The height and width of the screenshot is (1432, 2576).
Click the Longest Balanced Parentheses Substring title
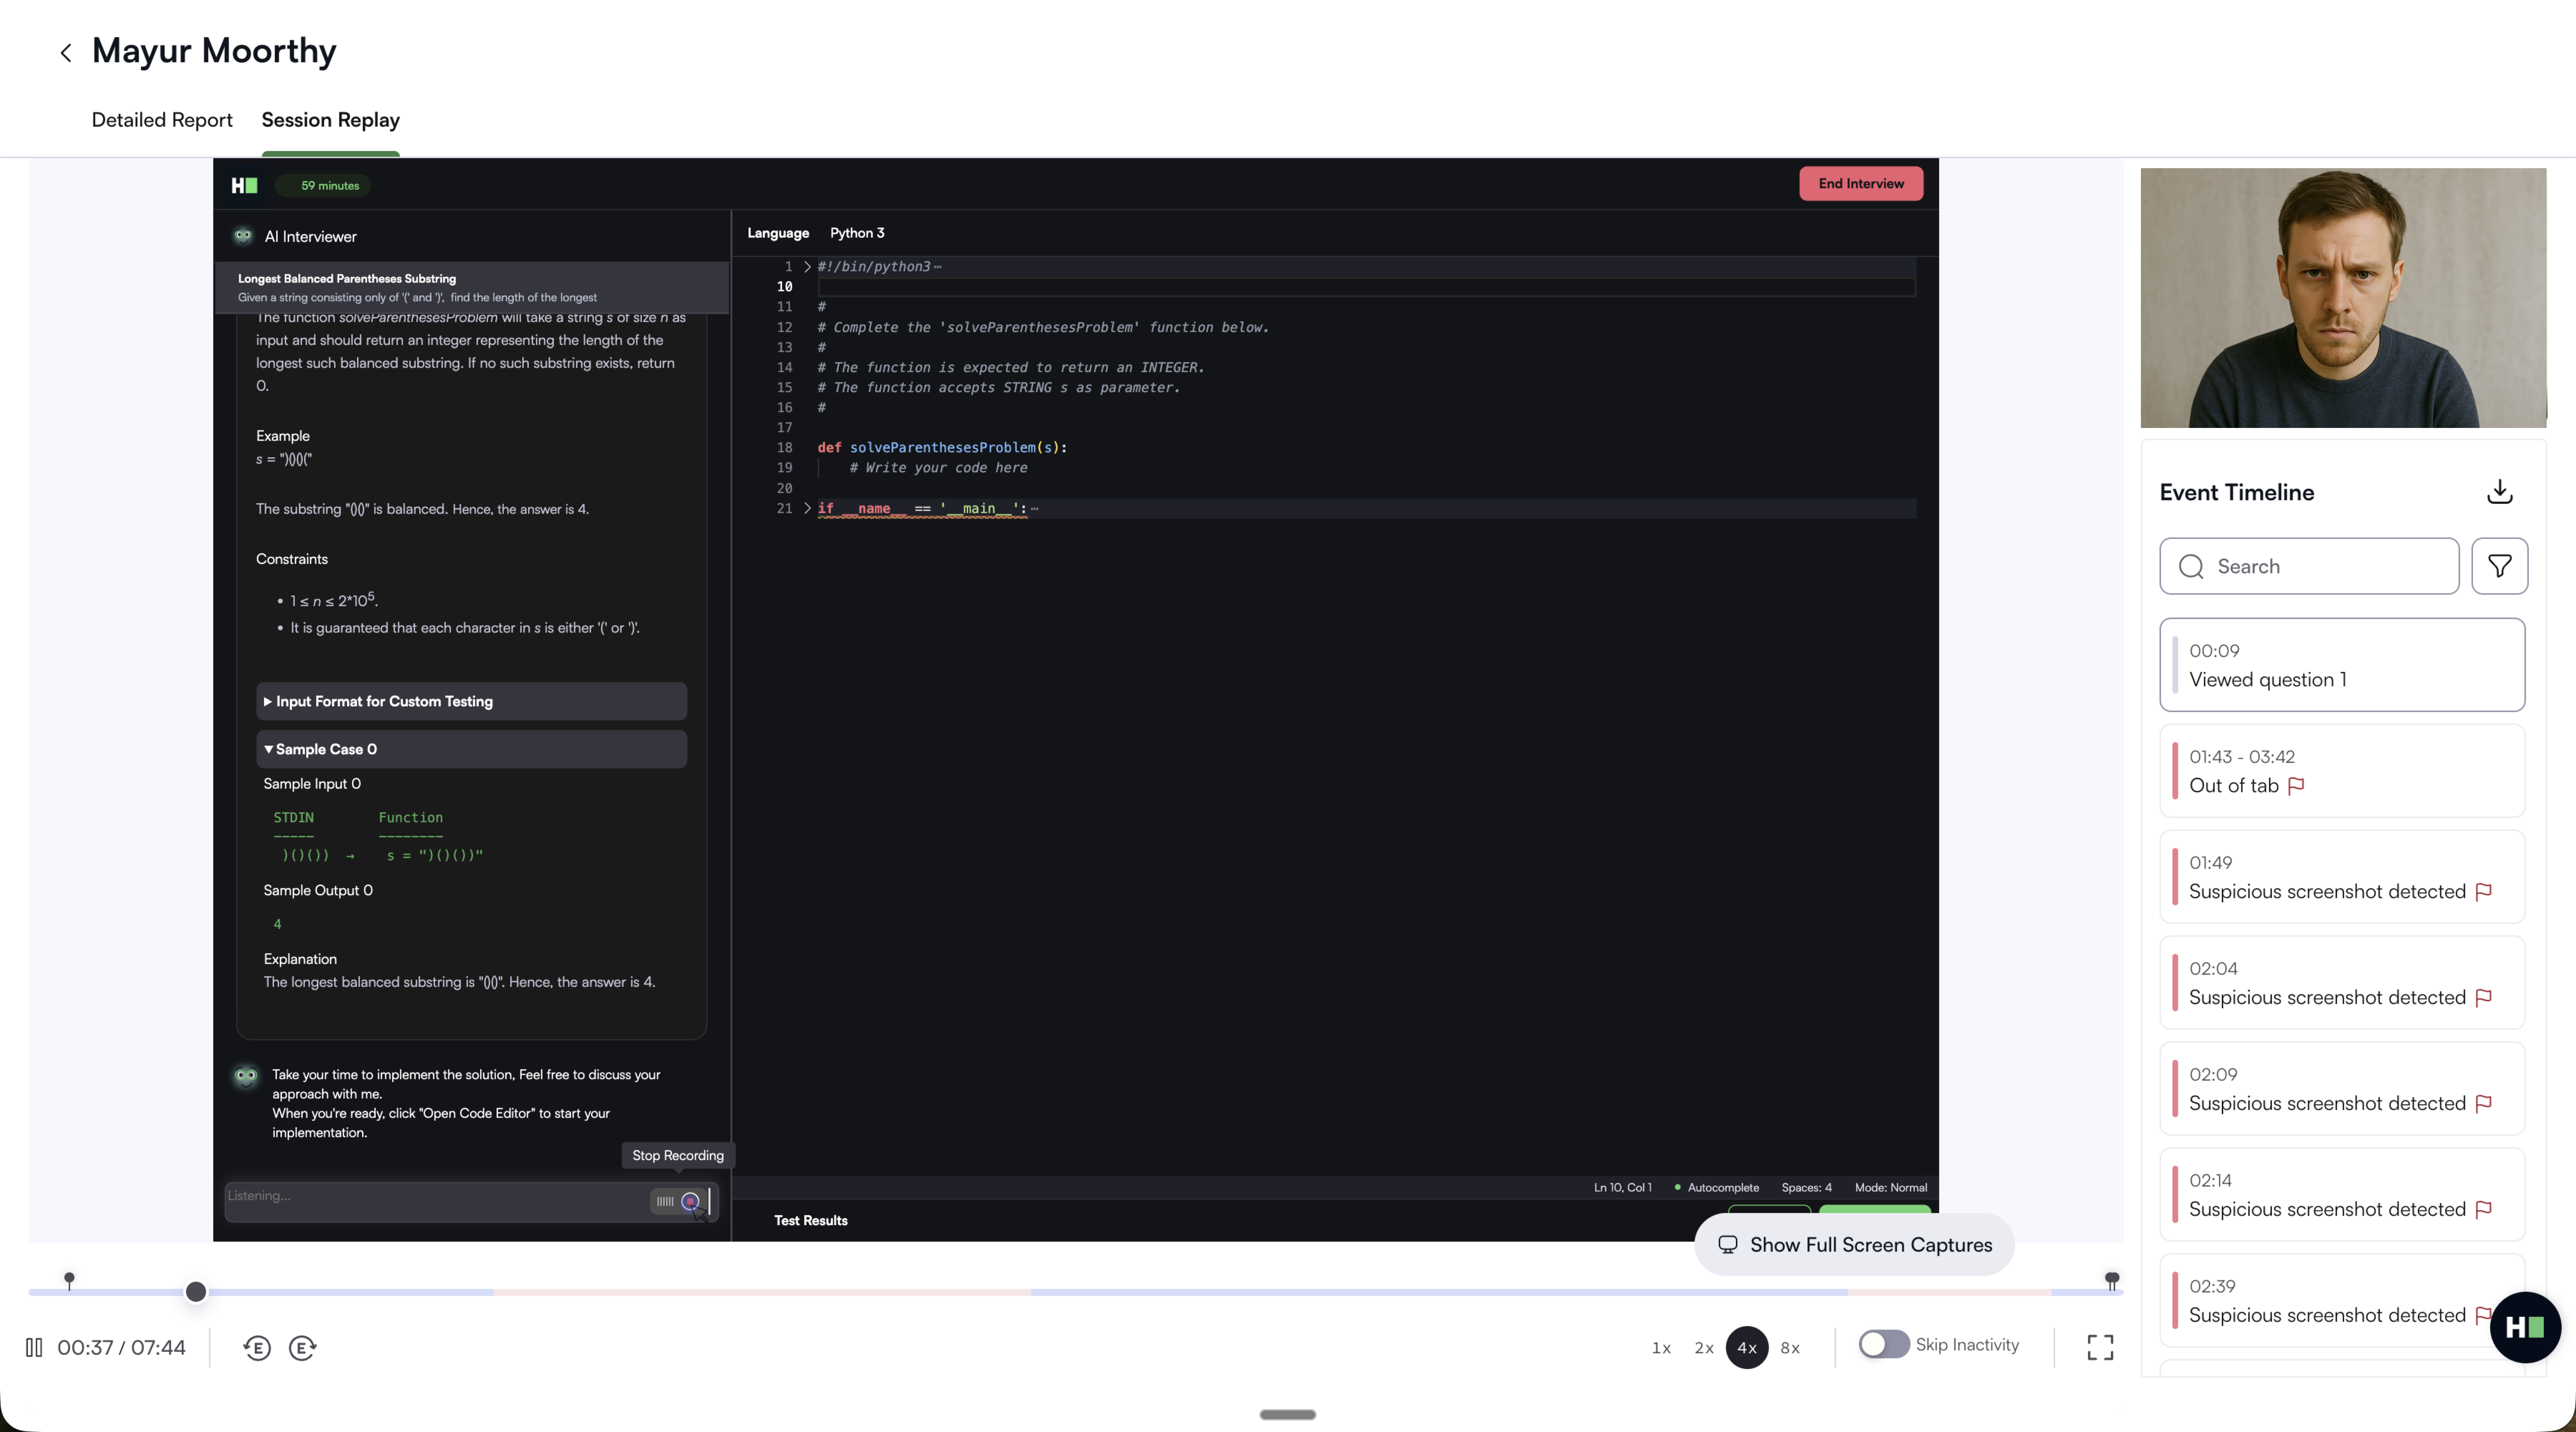347,279
